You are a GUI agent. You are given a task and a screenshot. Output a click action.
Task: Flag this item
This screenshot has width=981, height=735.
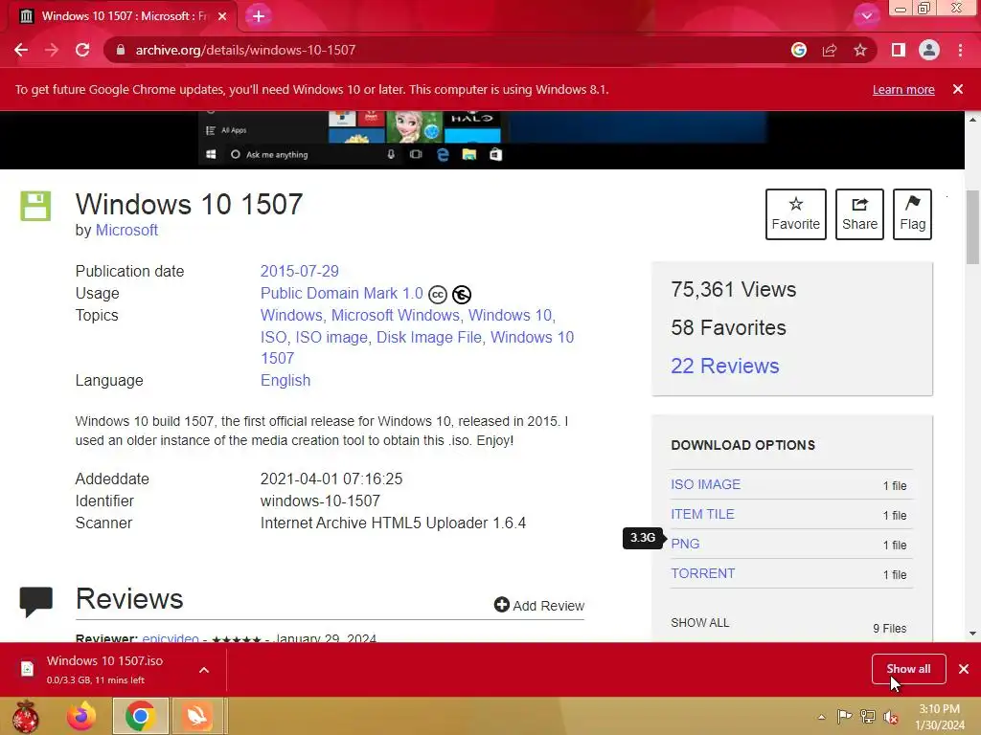click(912, 214)
